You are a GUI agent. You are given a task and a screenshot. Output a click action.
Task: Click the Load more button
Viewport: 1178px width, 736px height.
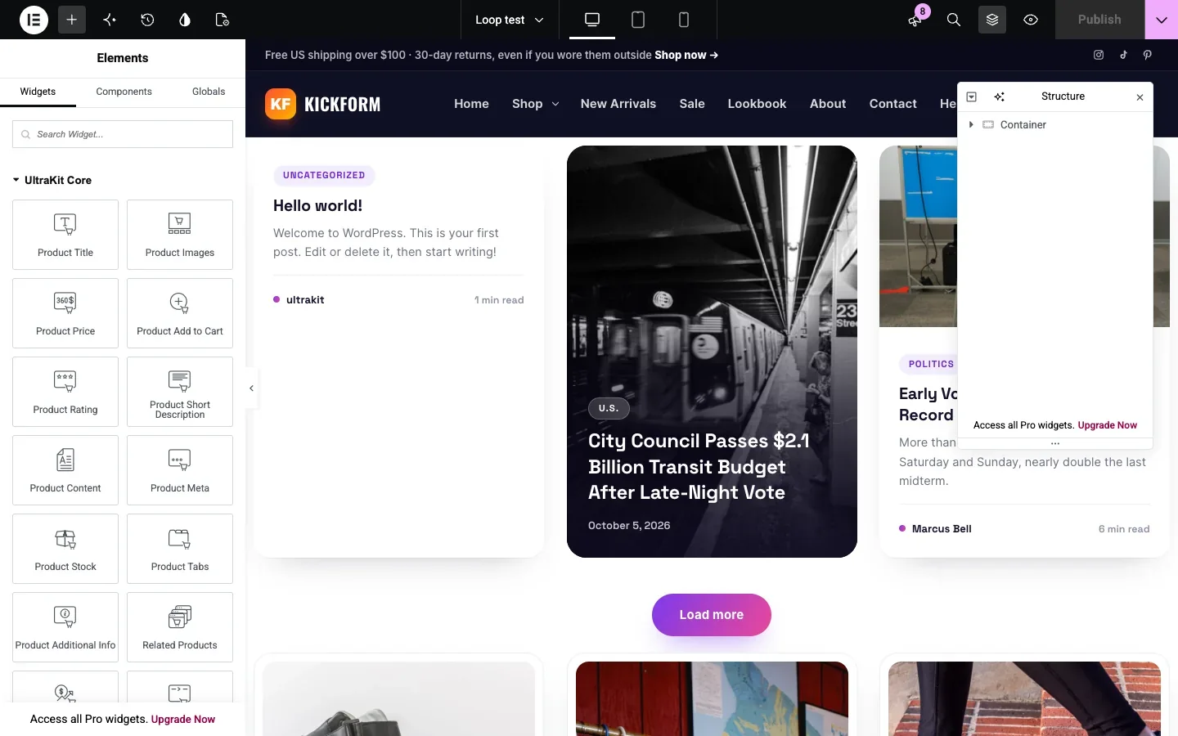coord(712,615)
